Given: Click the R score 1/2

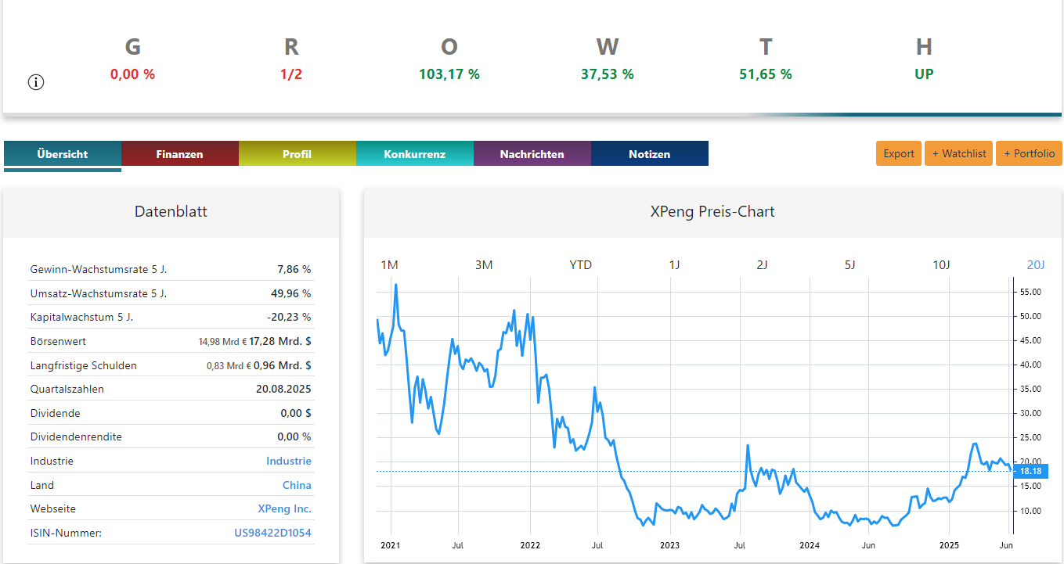Looking at the screenshot, I should coord(291,74).
